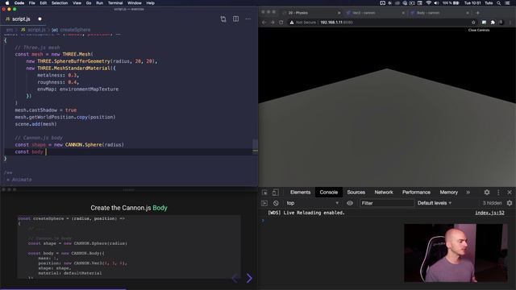Open the DevTools settings gear
Image resolution: width=516 pixels, height=290 pixels.
click(487, 193)
